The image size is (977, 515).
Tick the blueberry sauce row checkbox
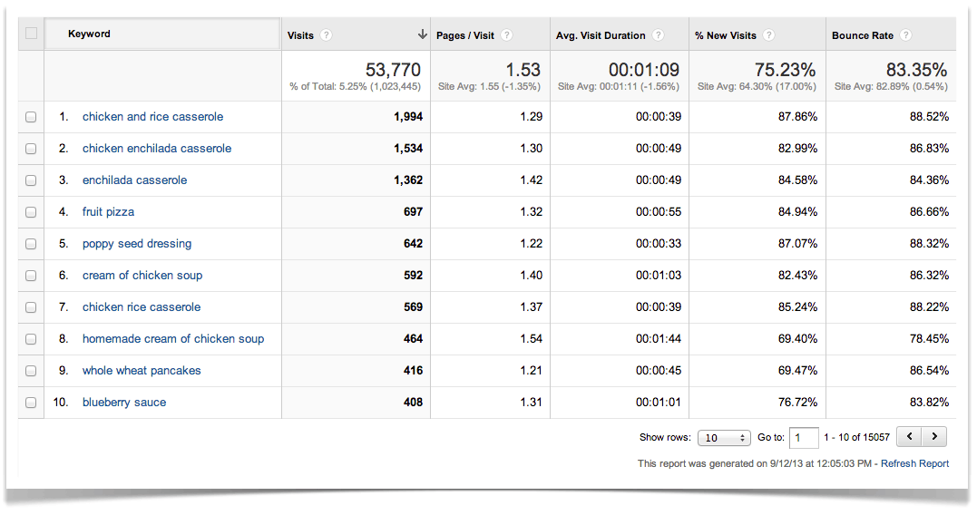(32, 403)
